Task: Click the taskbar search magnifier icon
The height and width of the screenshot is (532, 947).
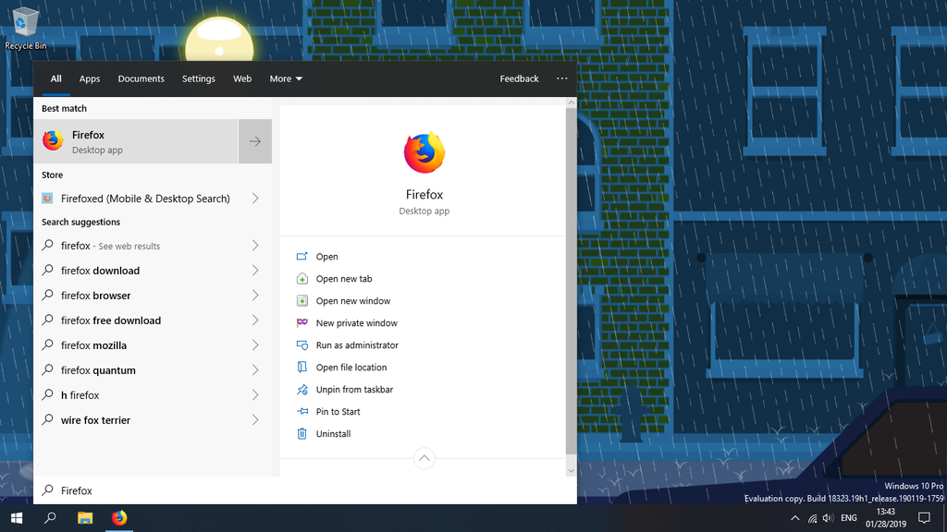Action: click(50, 518)
